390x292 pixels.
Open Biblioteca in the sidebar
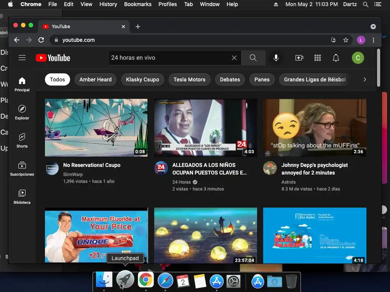22,197
